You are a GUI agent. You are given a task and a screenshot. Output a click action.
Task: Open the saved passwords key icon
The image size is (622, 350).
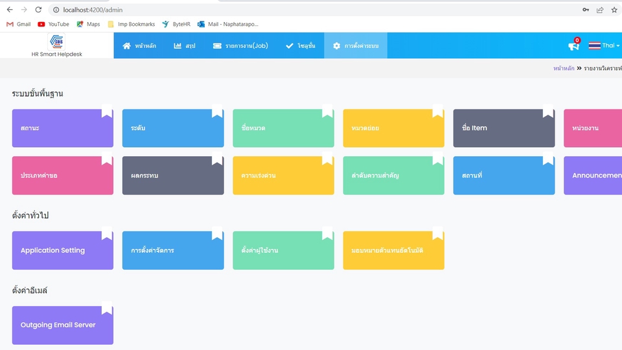click(x=586, y=10)
